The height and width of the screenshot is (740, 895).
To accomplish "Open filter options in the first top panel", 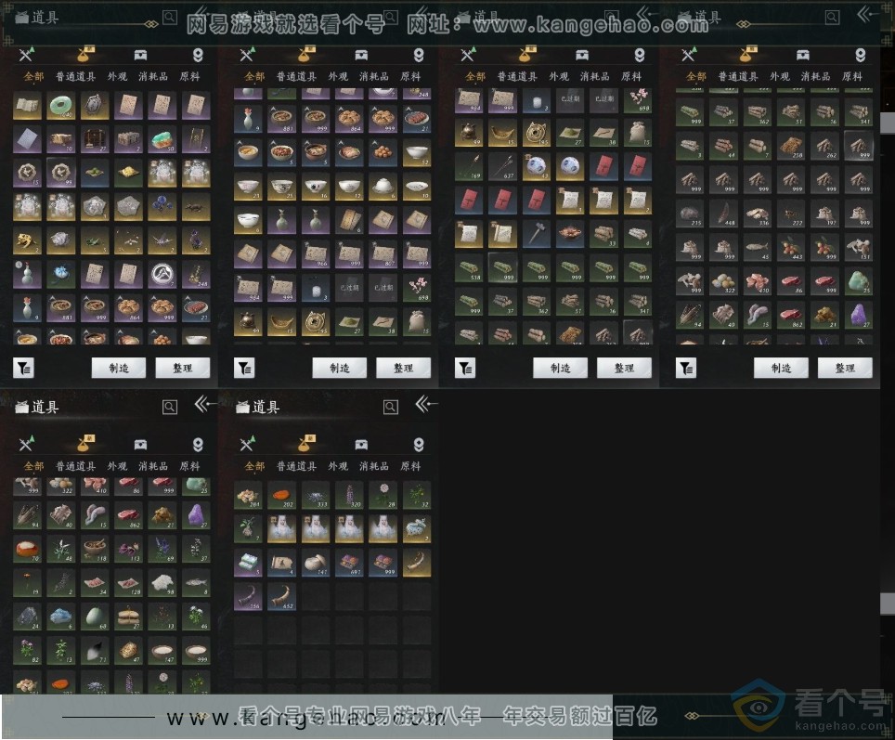I will (23, 368).
